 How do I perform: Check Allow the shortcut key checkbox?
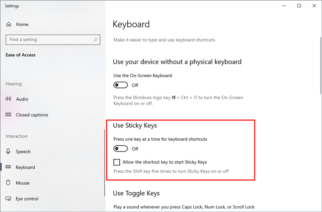tap(117, 162)
